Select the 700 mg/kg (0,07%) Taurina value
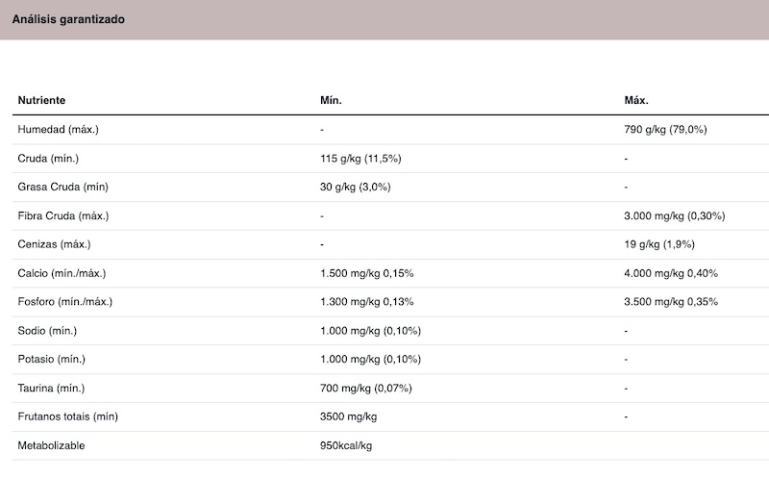The width and height of the screenshot is (769, 479). [x=366, y=389]
